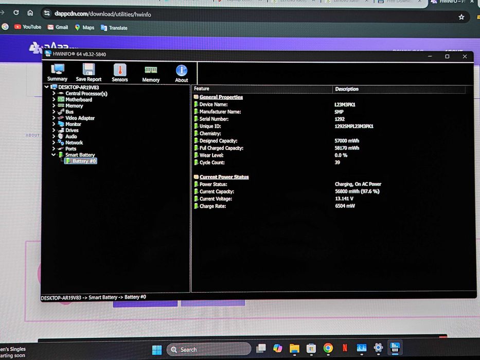Select the Device Name row
480x360 pixels.
point(214,104)
